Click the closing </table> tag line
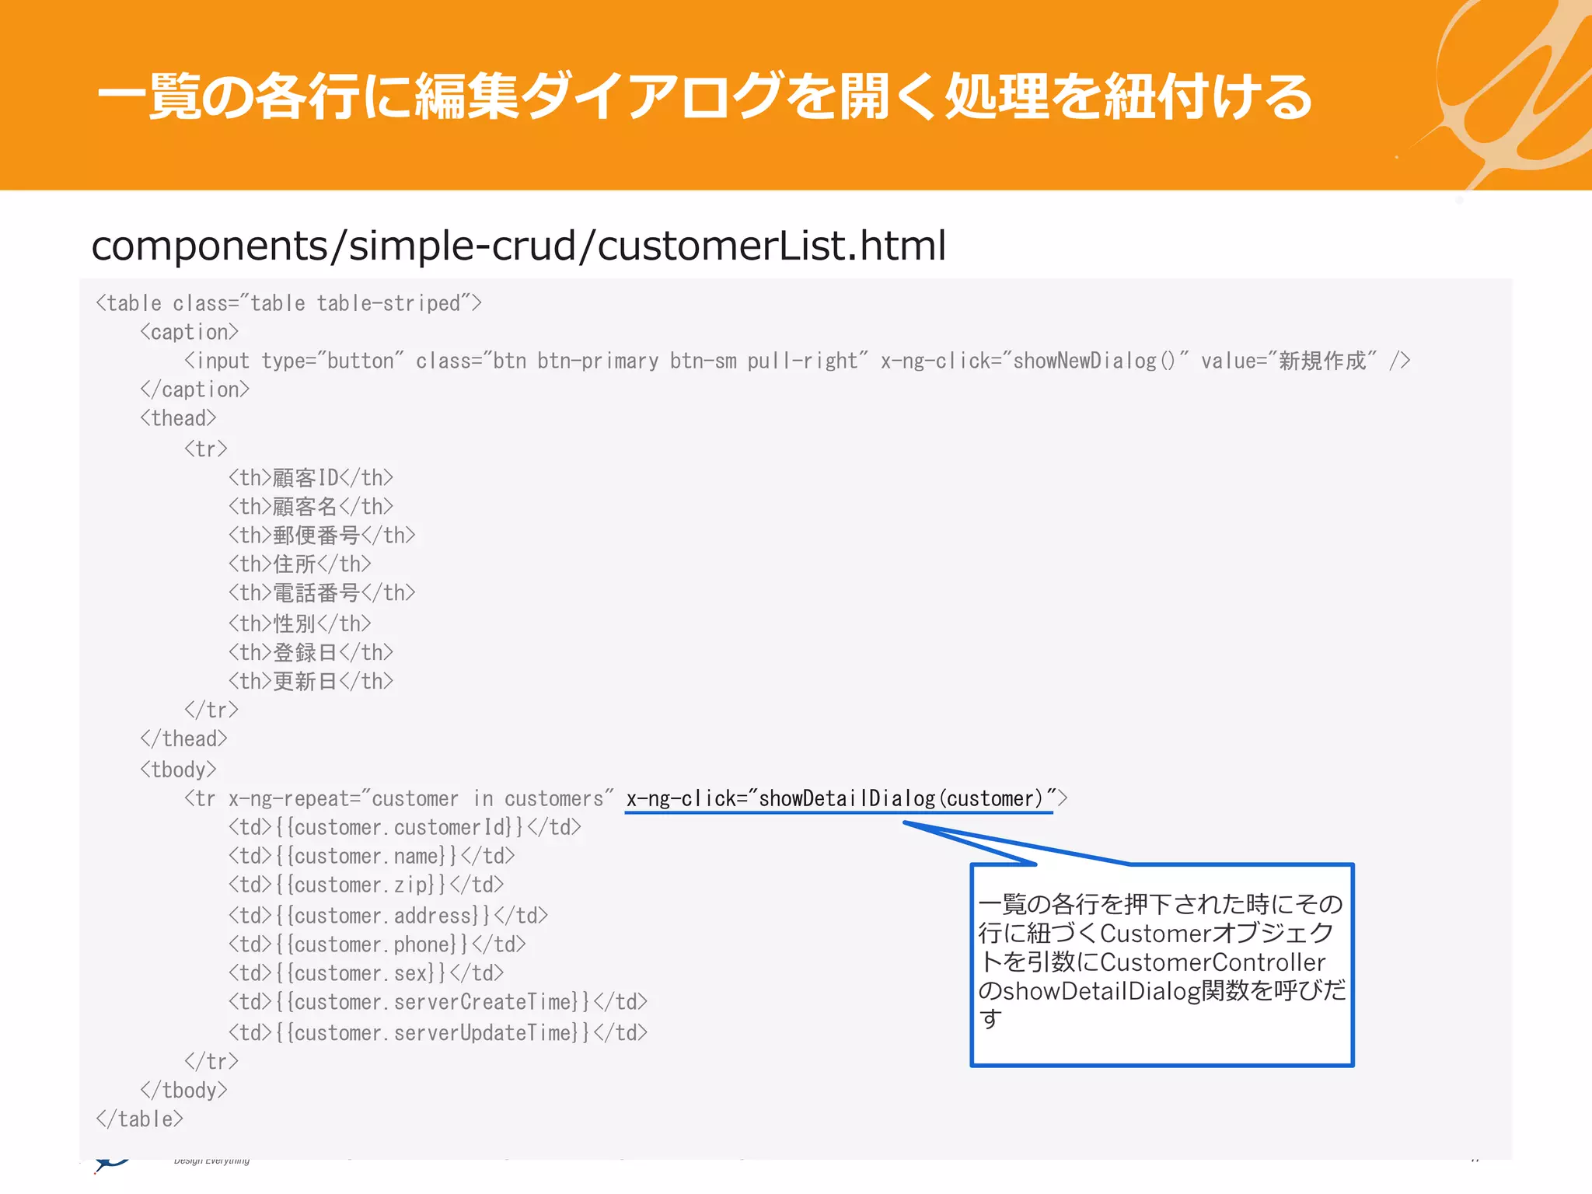Screen dimensions: 1592x1194 click(x=139, y=1119)
